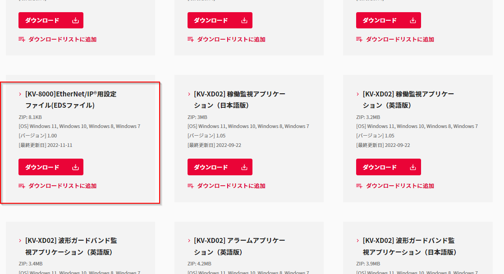Open [KV-8000]EtherNet/IP用設定ファイル title link
This screenshot has width=504, height=274.
pyautogui.click(x=71, y=100)
